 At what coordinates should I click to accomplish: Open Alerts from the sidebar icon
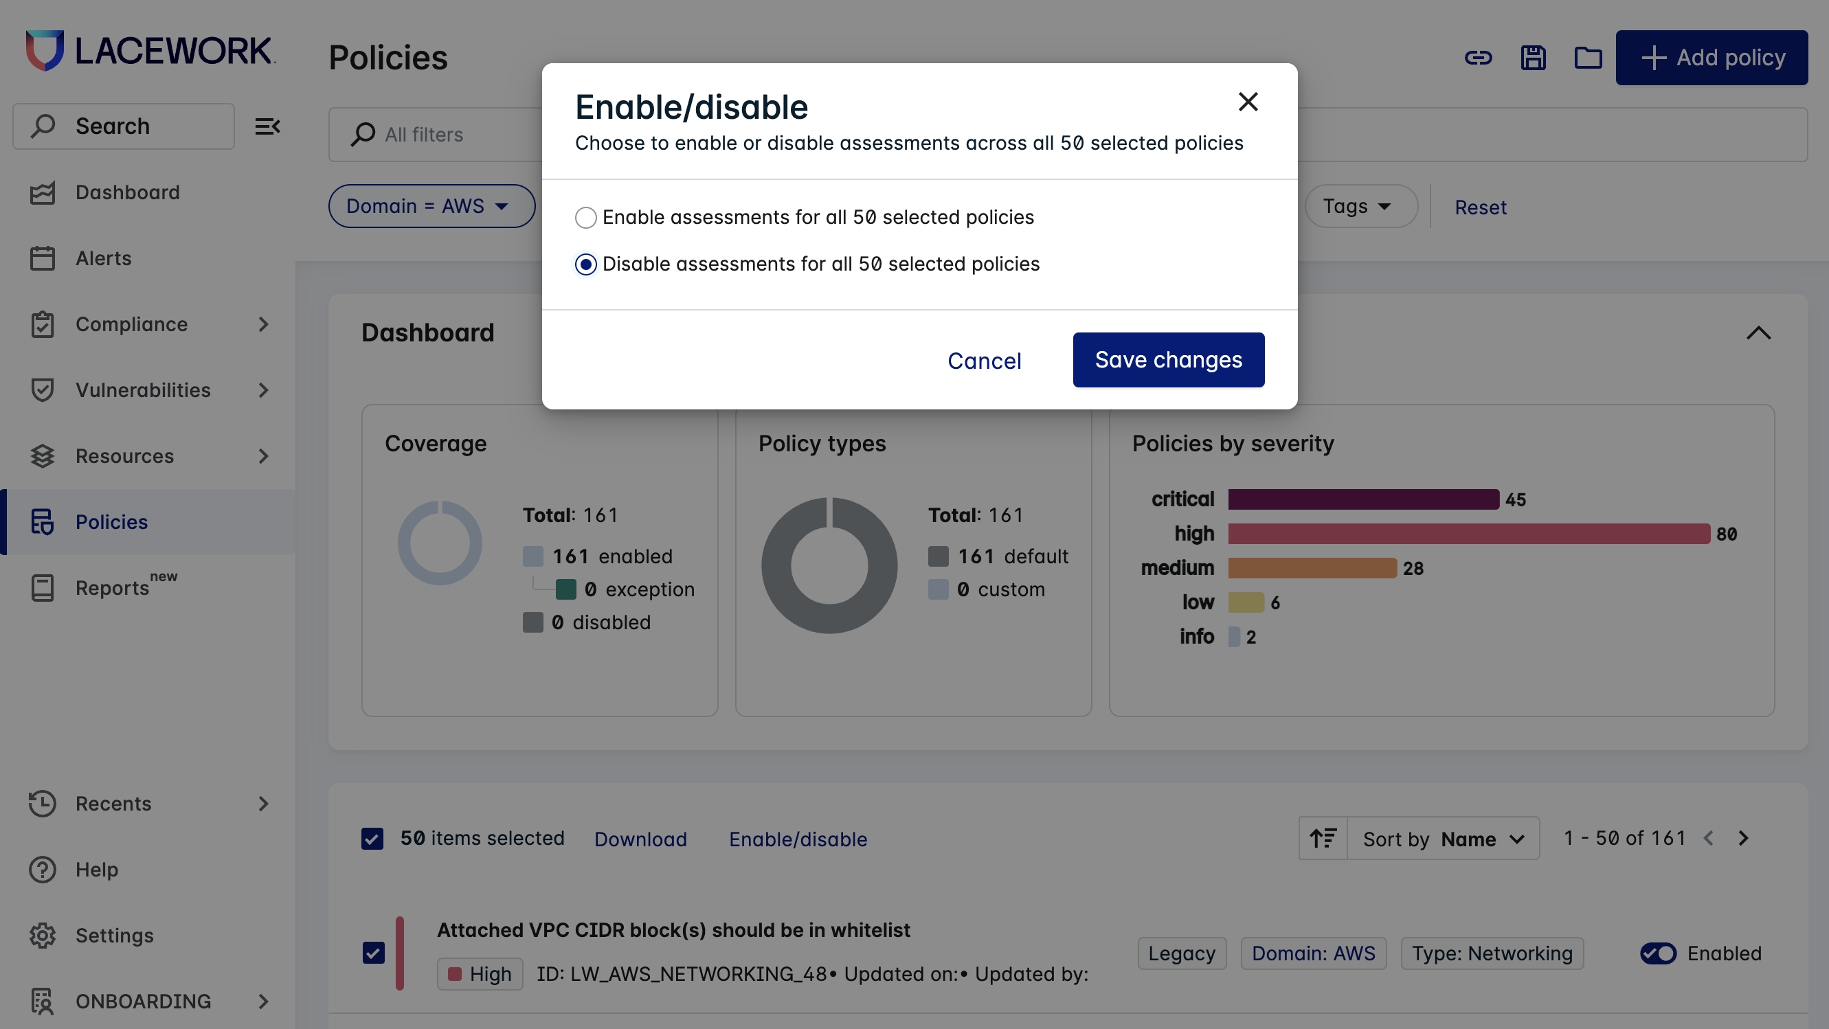pos(43,258)
